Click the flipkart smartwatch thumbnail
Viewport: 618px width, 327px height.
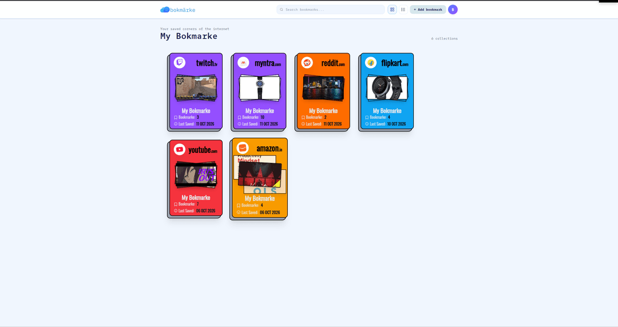(387, 88)
